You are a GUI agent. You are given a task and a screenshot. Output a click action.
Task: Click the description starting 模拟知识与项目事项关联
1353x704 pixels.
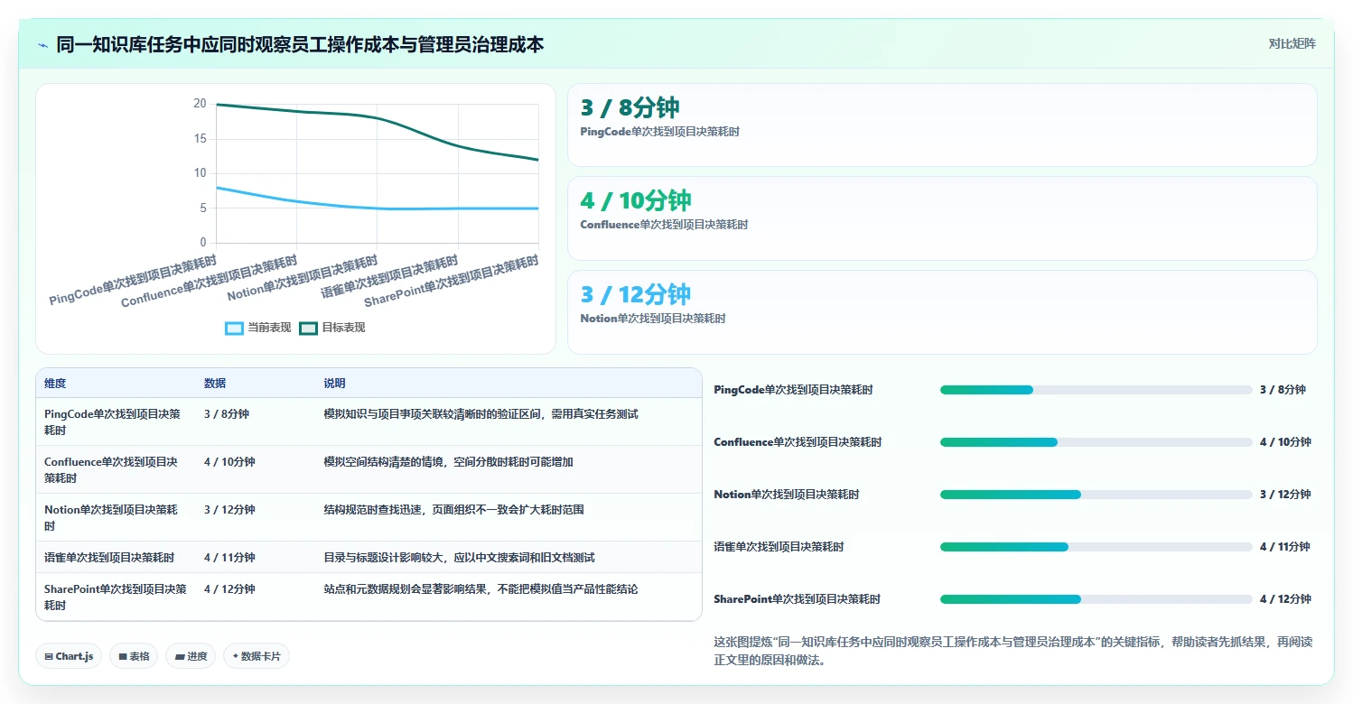481,414
